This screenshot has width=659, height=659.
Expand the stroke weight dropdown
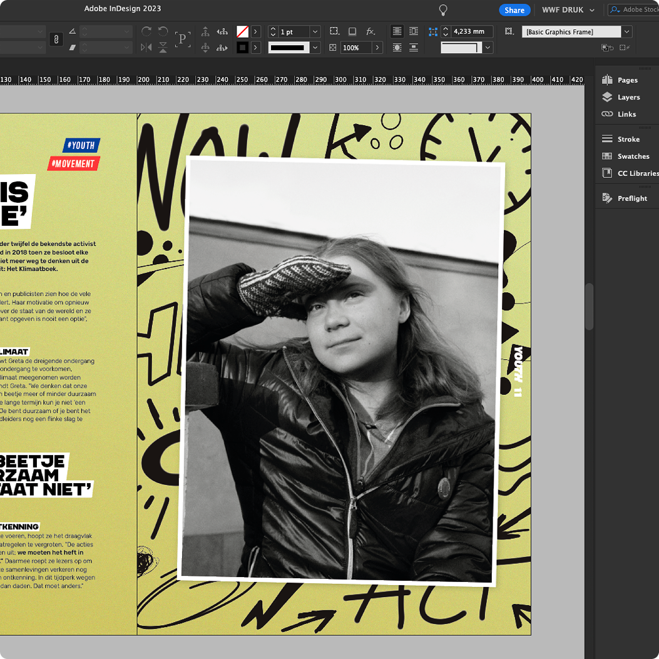tap(315, 32)
